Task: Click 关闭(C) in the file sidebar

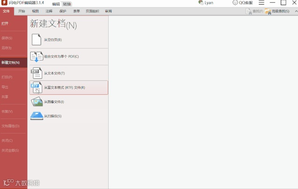Action: pos(7,140)
